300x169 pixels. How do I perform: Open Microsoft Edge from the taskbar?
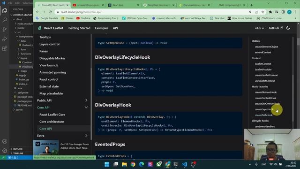[142, 164]
